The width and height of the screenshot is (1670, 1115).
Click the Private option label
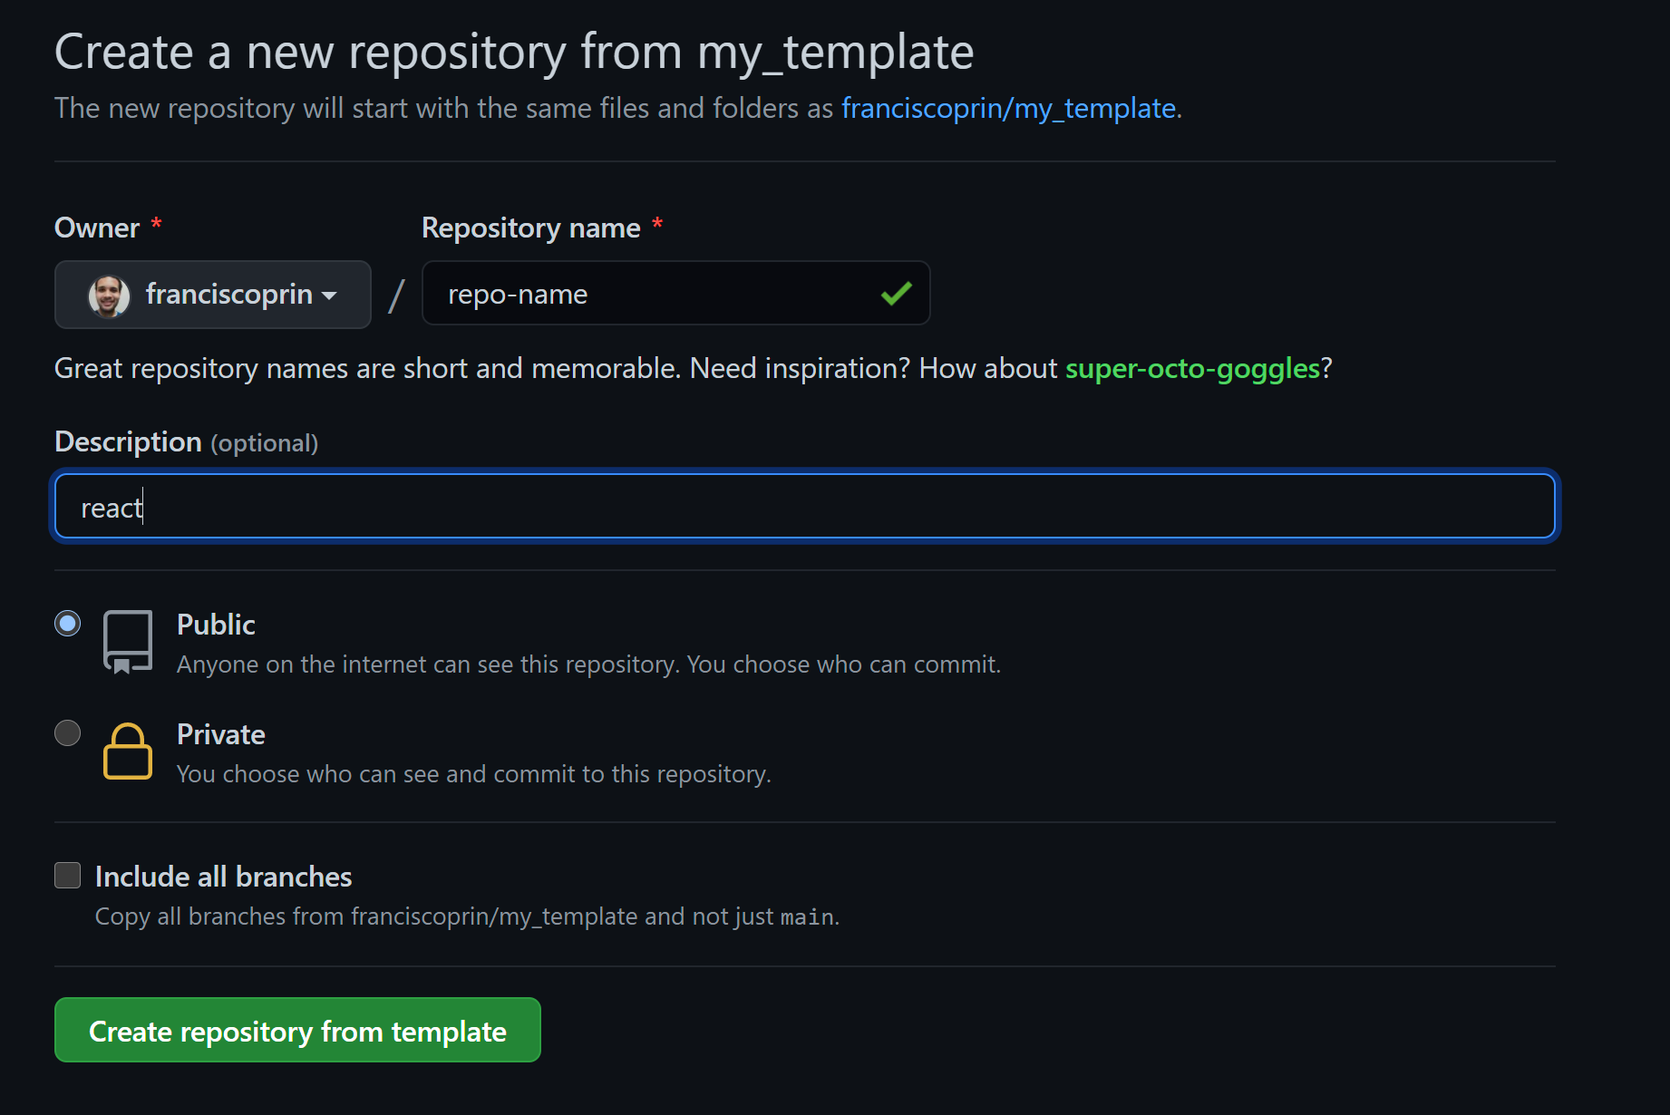pos(221,734)
